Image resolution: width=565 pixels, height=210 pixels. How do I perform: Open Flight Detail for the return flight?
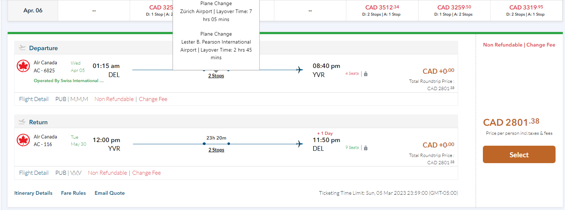[34, 173]
